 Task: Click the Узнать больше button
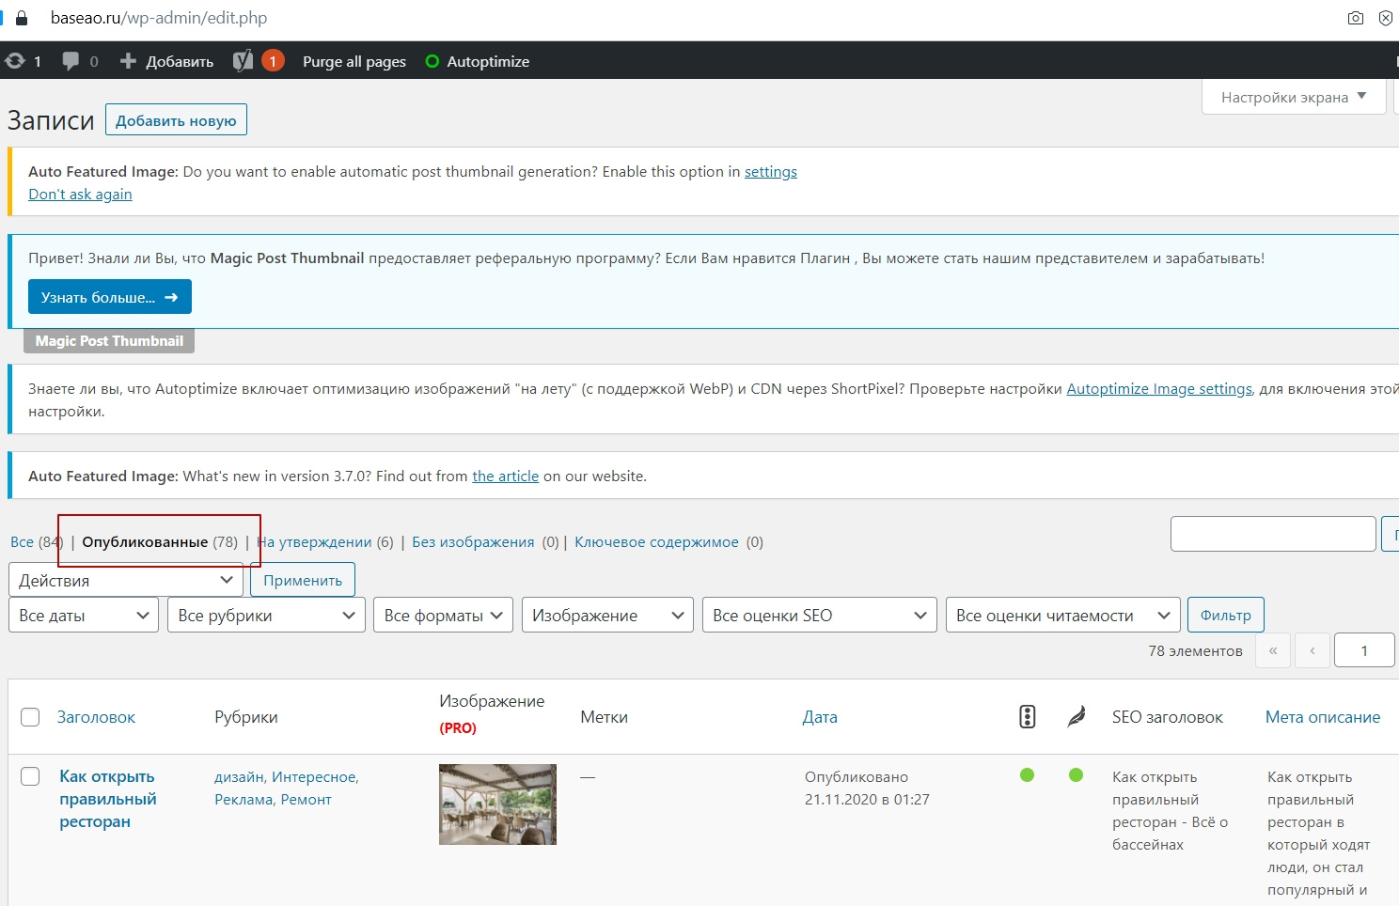(x=110, y=297)
